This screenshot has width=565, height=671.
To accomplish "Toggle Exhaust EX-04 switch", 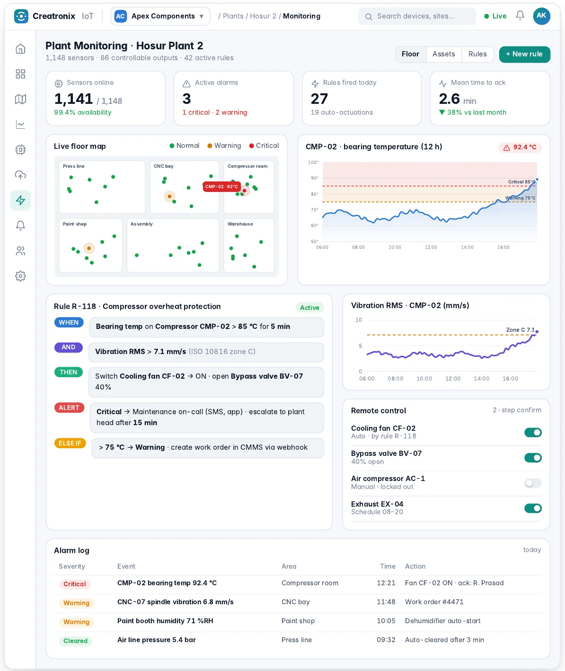I will [533, 508].
